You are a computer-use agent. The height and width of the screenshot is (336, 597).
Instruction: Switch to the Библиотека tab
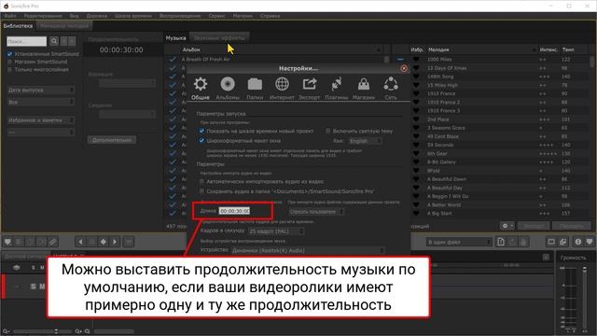point(18,26)
